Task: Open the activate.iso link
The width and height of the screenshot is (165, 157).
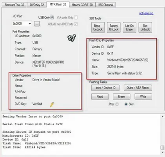Action: [x=146, y=13]
